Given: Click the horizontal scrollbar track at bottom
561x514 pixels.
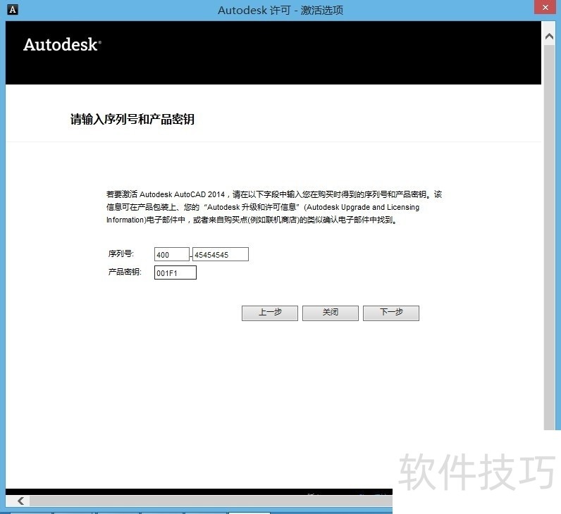Looking at the screenshot, I should 210,501.
